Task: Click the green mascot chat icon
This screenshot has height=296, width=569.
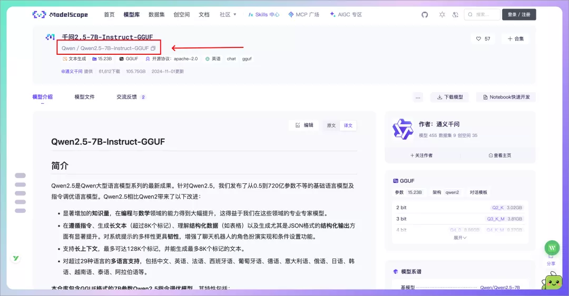Action: click(552, 281)
